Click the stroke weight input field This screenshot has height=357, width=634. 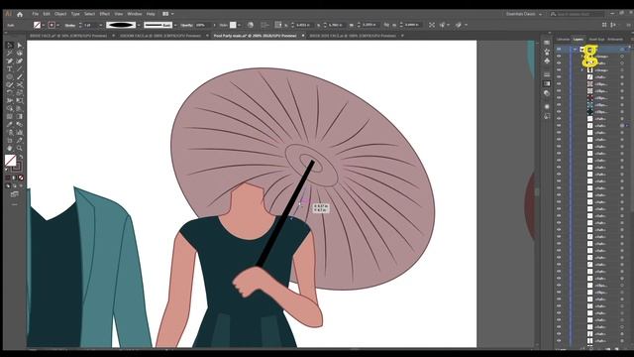[x=90, y=25]
